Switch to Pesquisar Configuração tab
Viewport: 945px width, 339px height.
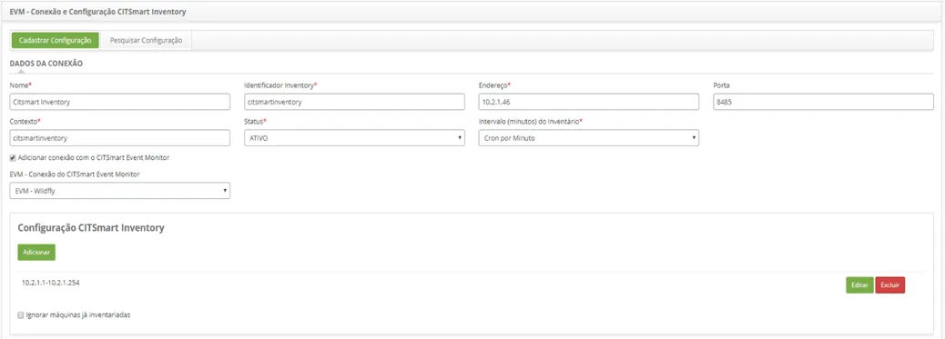(146, 40)
